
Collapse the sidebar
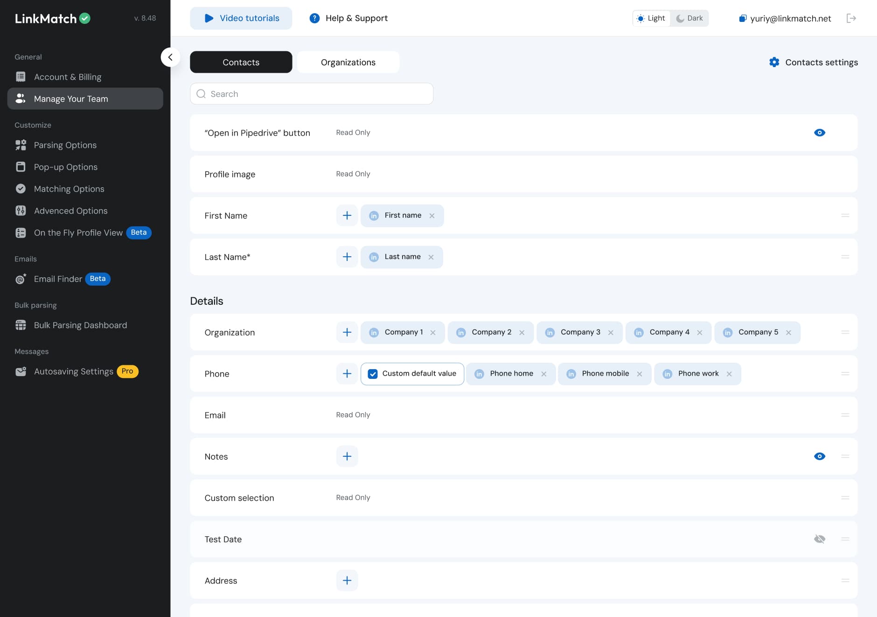[x=171, y=57]
